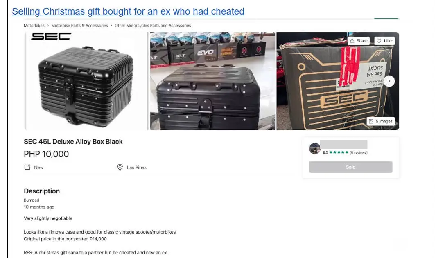The width and height of the screenshot is (436, 258).
Task: Click the greyed Sold button
Action: point(350,167)
